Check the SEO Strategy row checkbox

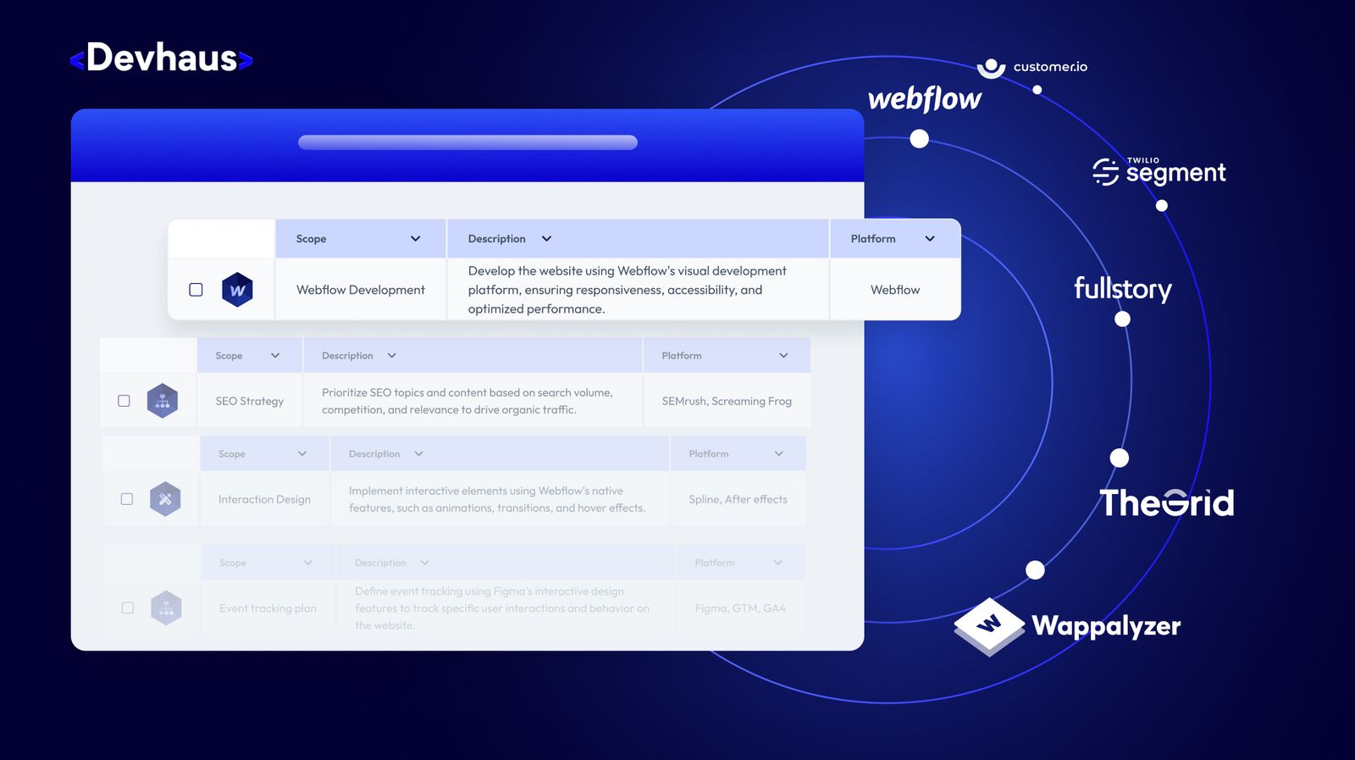tap(124, 401)
